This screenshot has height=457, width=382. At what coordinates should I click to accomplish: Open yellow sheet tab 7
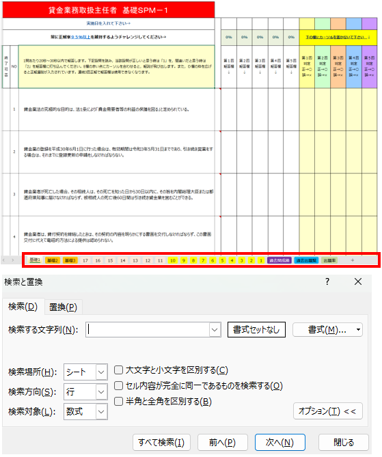tap(203, 260)
